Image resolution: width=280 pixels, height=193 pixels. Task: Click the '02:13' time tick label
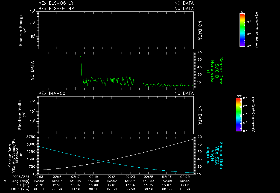(39, 177)
